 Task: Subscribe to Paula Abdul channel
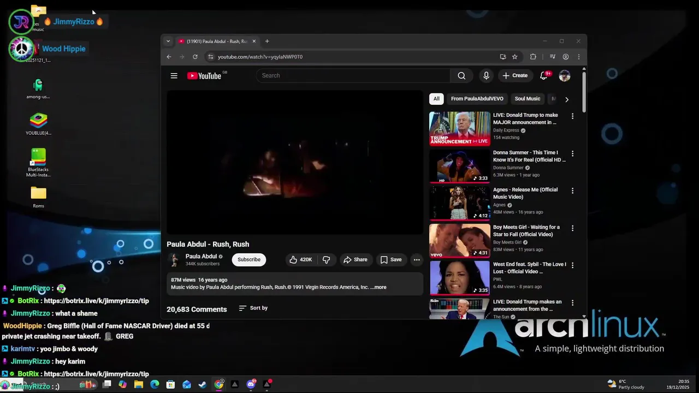tap(249, 260)
